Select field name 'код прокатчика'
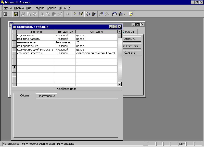 (36, 46)
